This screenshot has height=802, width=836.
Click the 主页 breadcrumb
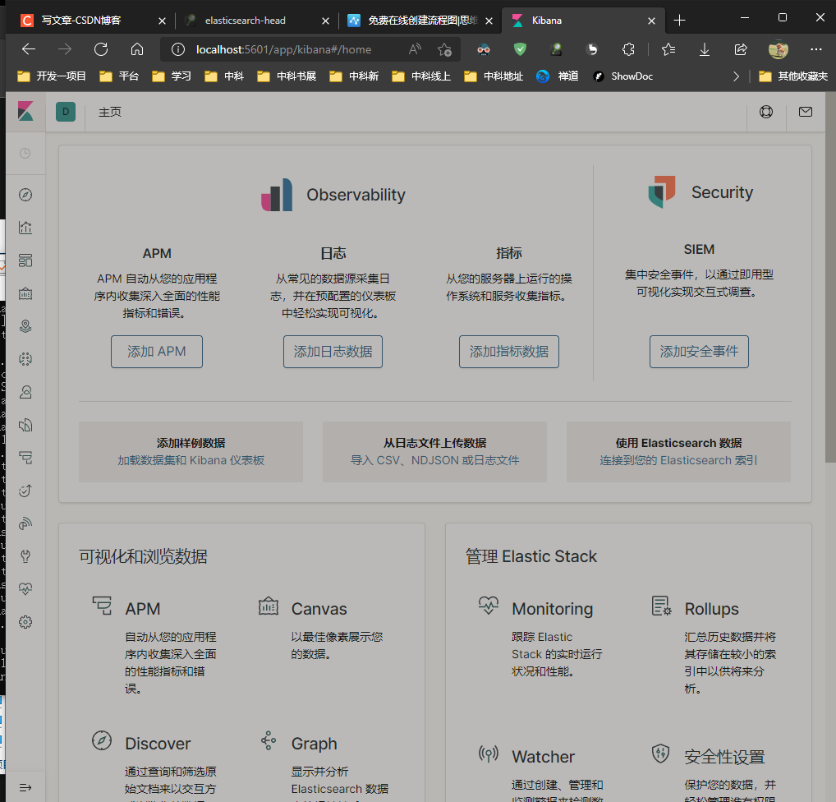pos(110,112)
